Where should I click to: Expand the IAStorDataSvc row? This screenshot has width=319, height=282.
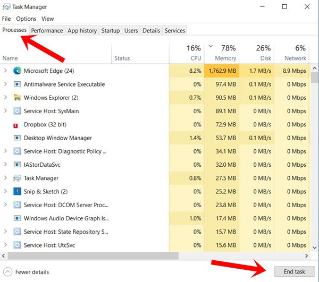[5, 164]
